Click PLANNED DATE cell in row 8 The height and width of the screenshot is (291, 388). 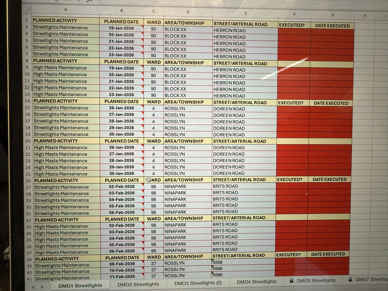pos(122,61)
